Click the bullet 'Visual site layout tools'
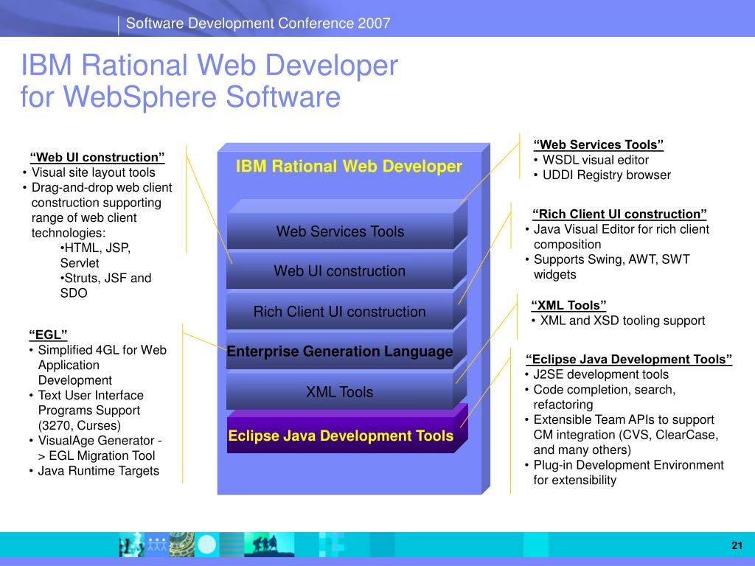This screenshot has height=566, width=755. 94,172
